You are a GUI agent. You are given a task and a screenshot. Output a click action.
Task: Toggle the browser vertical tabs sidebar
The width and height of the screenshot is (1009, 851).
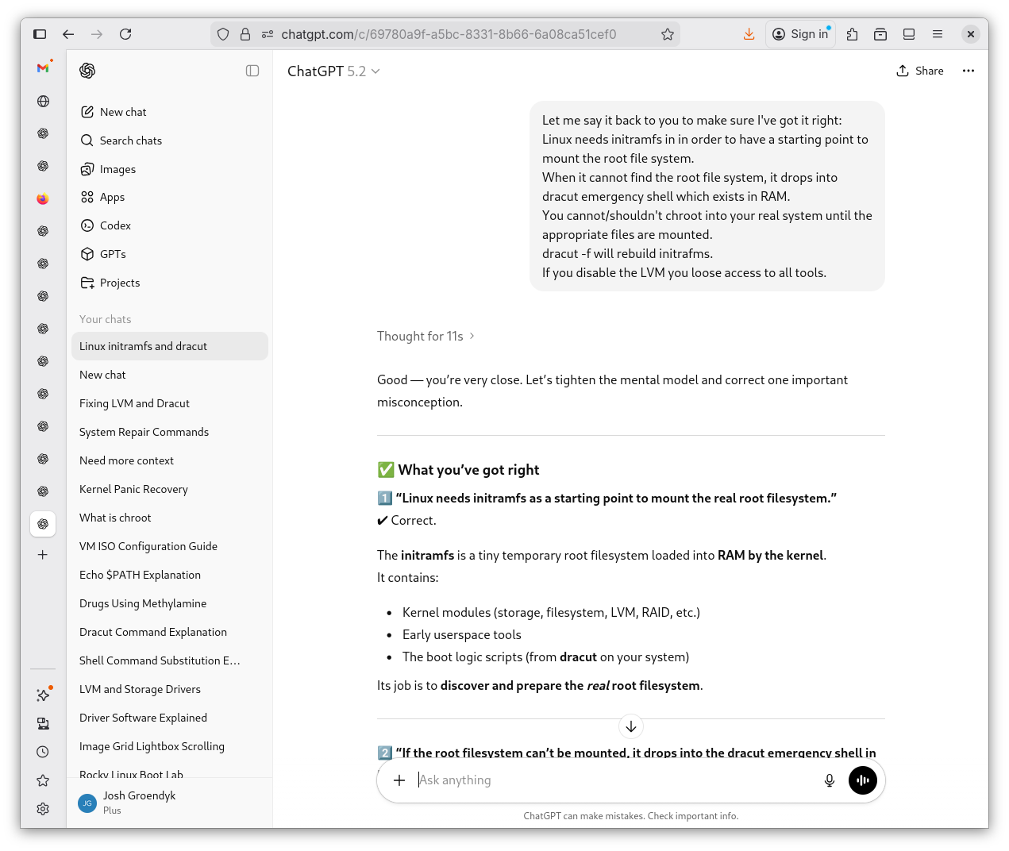[40, 34]
